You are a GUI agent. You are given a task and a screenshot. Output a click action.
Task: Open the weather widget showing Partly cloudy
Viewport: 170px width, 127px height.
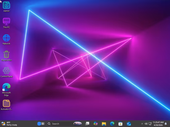coord(9,124)
